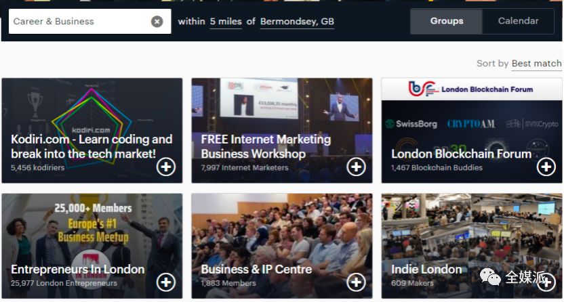Click the London Blockchain Forum logo banner
The width and height of the screenshot is (564, 302).
472,89
